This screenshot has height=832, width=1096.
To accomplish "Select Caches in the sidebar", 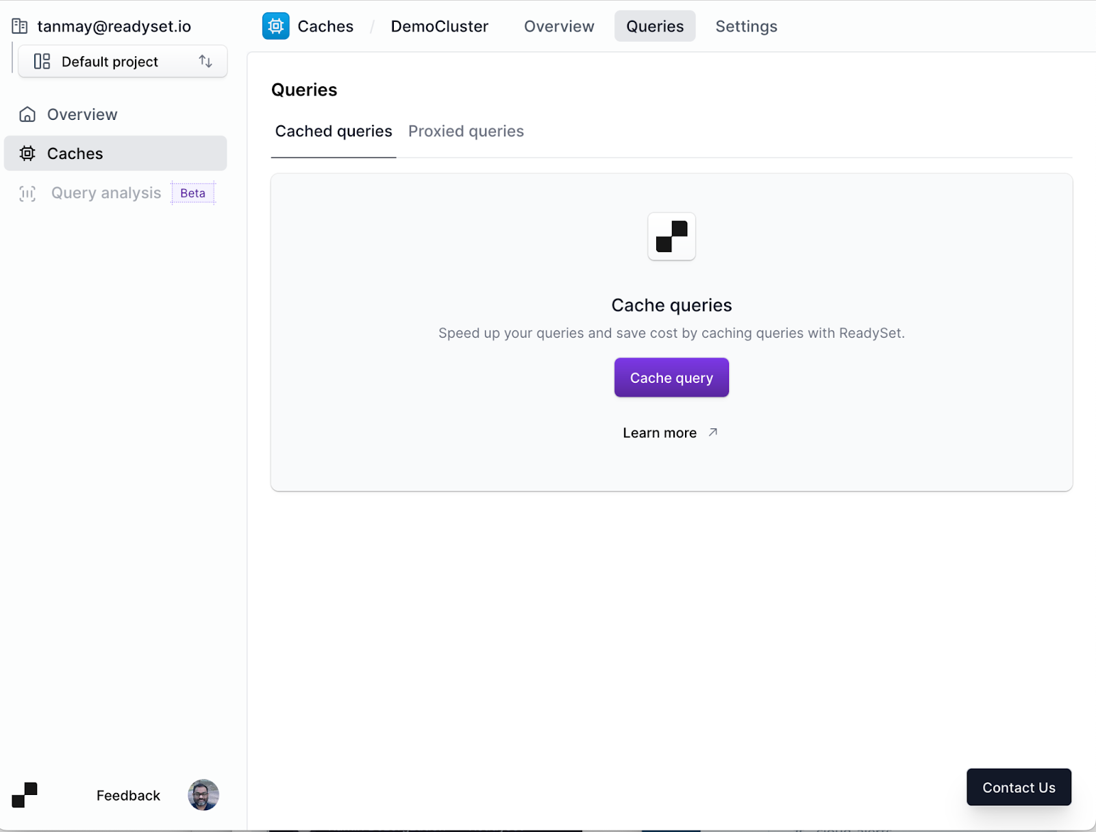I will (x=115, y=154).
